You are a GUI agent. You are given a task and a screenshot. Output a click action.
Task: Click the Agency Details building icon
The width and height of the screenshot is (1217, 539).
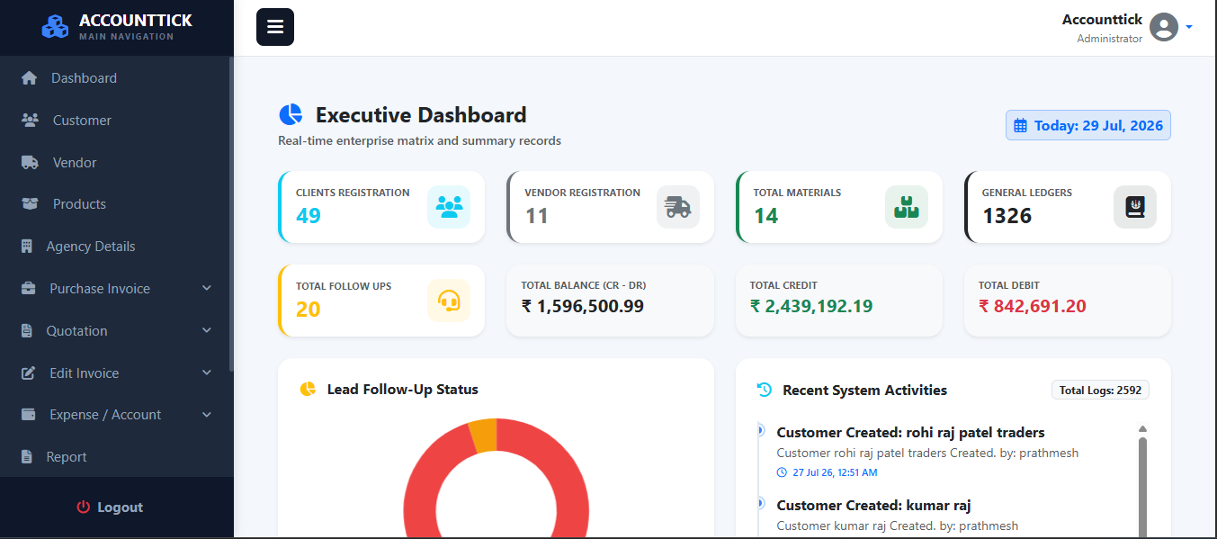(x=27, y=247)
